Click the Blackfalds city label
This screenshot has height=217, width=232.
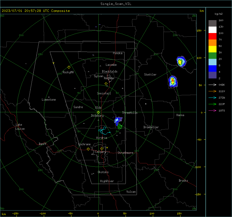pyautogui.click(x=110, y=71)
